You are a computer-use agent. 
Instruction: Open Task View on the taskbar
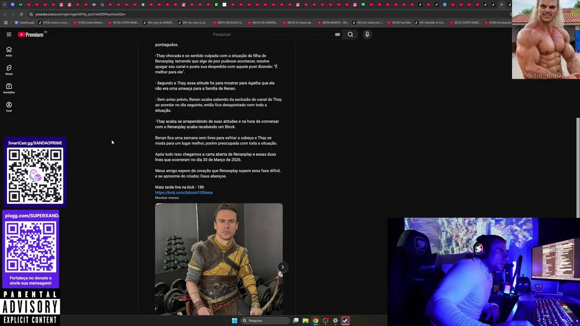[295, 321]
